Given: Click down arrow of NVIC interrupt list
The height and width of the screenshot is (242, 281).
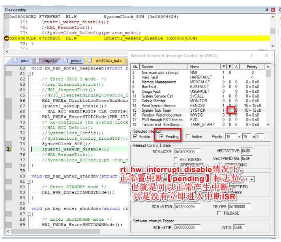Looking at the screenshot, I should 268,124.
